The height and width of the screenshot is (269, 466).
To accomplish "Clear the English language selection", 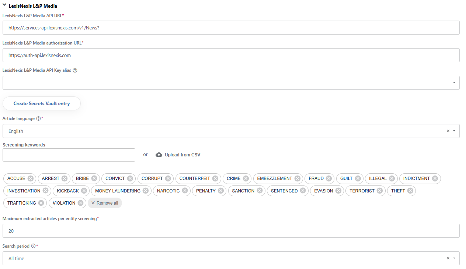I will (x=448, y=131).
